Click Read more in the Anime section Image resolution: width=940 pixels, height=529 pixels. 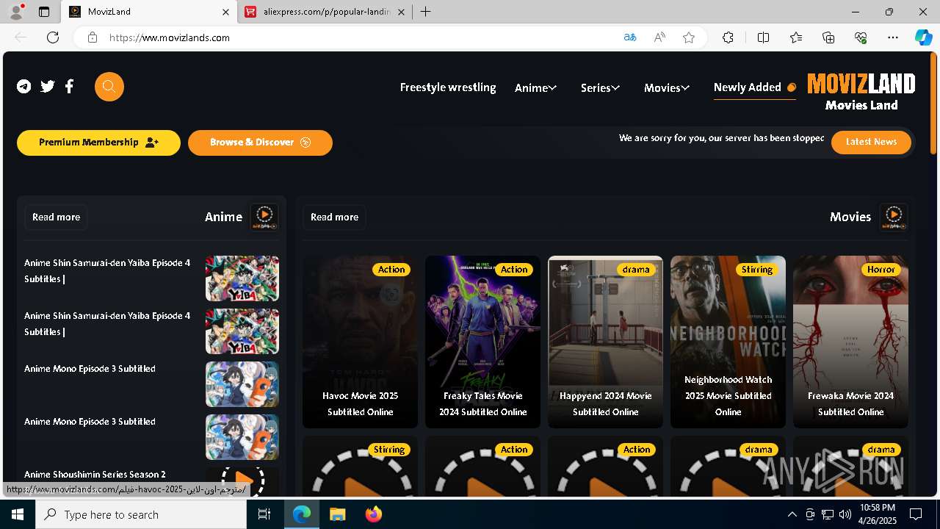pyautogui.click(x=56, y=217)
